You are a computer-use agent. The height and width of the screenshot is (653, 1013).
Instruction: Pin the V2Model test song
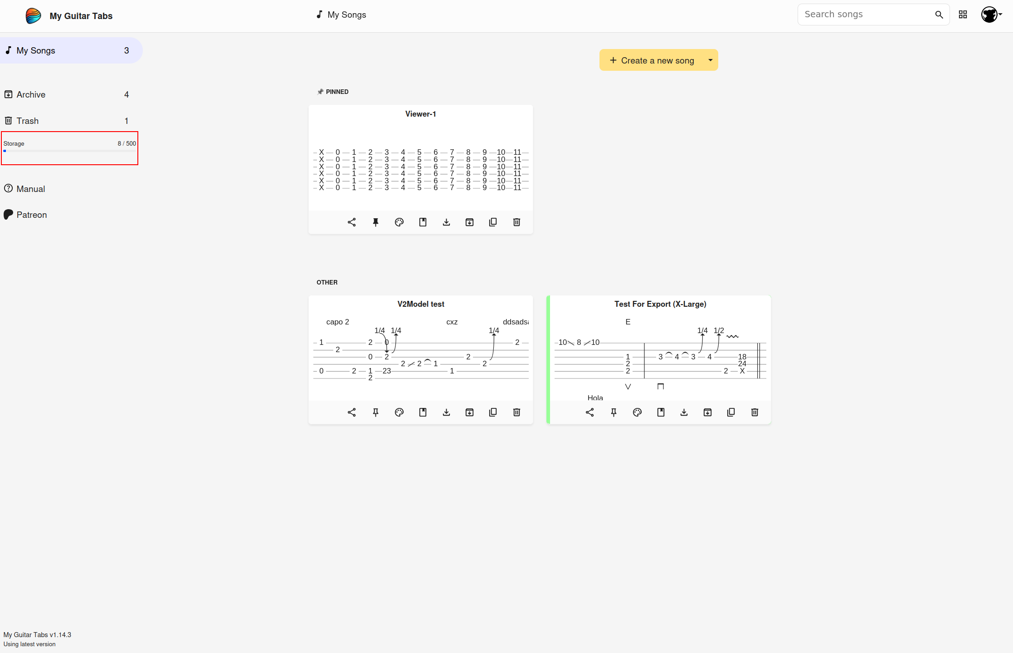pos(375,412)
